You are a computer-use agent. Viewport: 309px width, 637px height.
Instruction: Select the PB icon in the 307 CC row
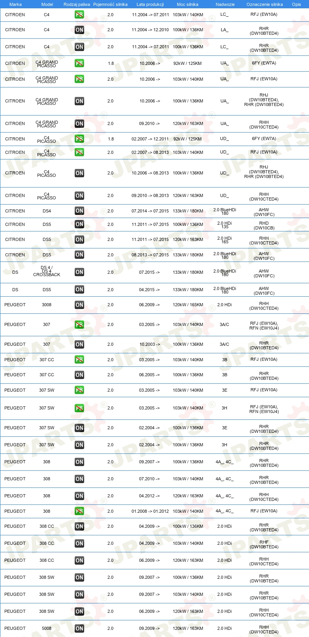click(79, 360)
